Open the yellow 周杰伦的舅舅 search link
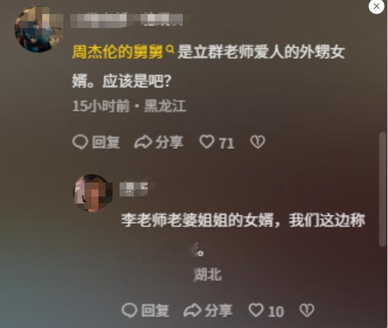Image resolution: width=388 pixels, height=328 pixels. point(117,52)
